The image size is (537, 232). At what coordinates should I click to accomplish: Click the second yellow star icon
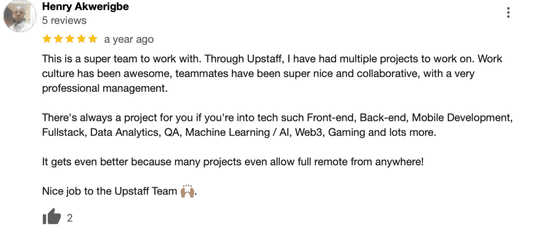[x=59, y=39]
